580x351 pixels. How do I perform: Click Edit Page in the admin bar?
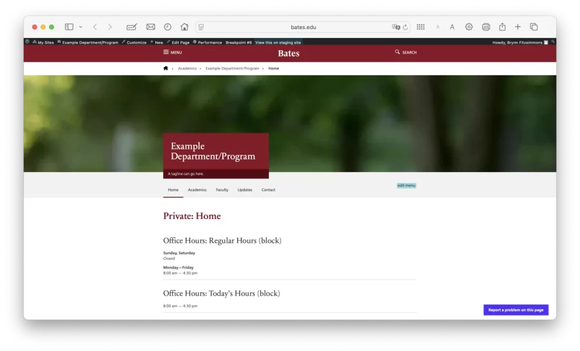click(x=179, y=43)
